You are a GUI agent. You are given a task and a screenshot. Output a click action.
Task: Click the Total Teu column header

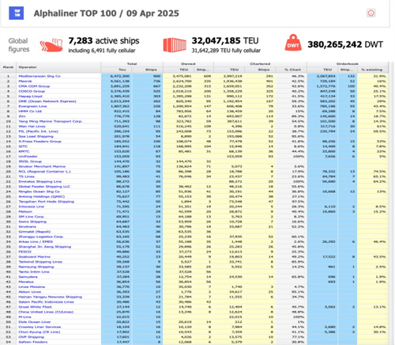pos(122,70)
